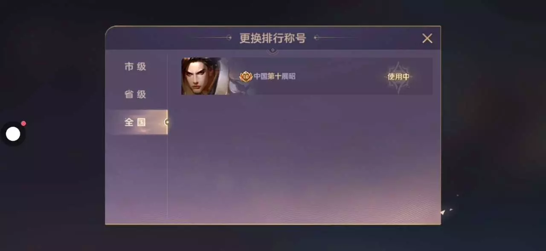The image size is (546, 251).
Task: Click the star emblem behind 使用中
Action: pos(398,77)
